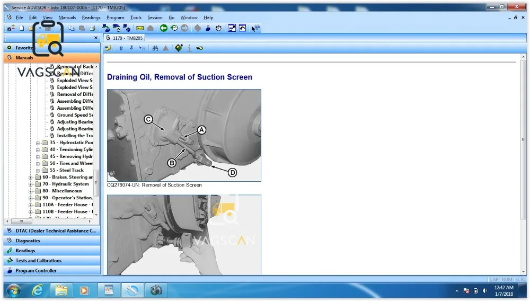Open Windows Start menu
The image size is (530, 301).
pos(14,290)
